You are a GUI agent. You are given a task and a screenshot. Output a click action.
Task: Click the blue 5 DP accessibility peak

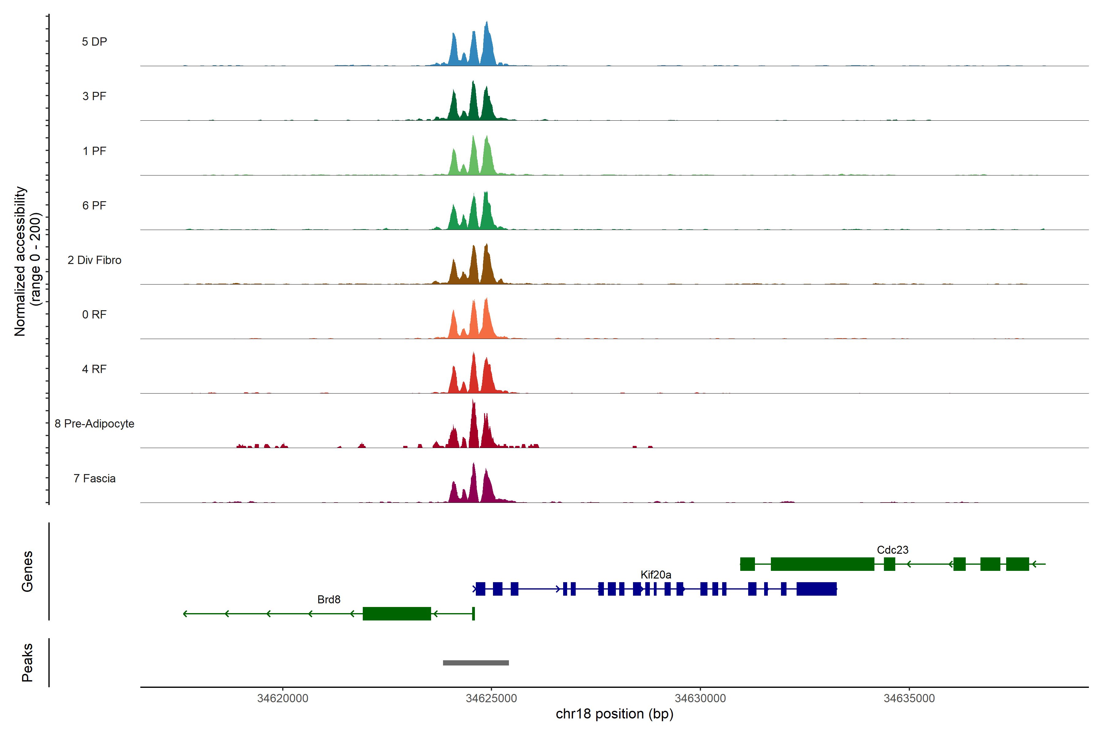pyautogui.click(x=487, y=51)
